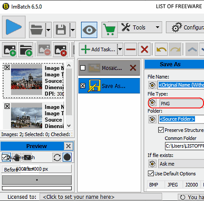Close the Preview panel
Screen dimensions: 204x201
point(68,146)
